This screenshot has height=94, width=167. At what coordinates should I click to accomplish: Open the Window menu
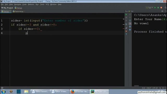(x=53, y=4)
